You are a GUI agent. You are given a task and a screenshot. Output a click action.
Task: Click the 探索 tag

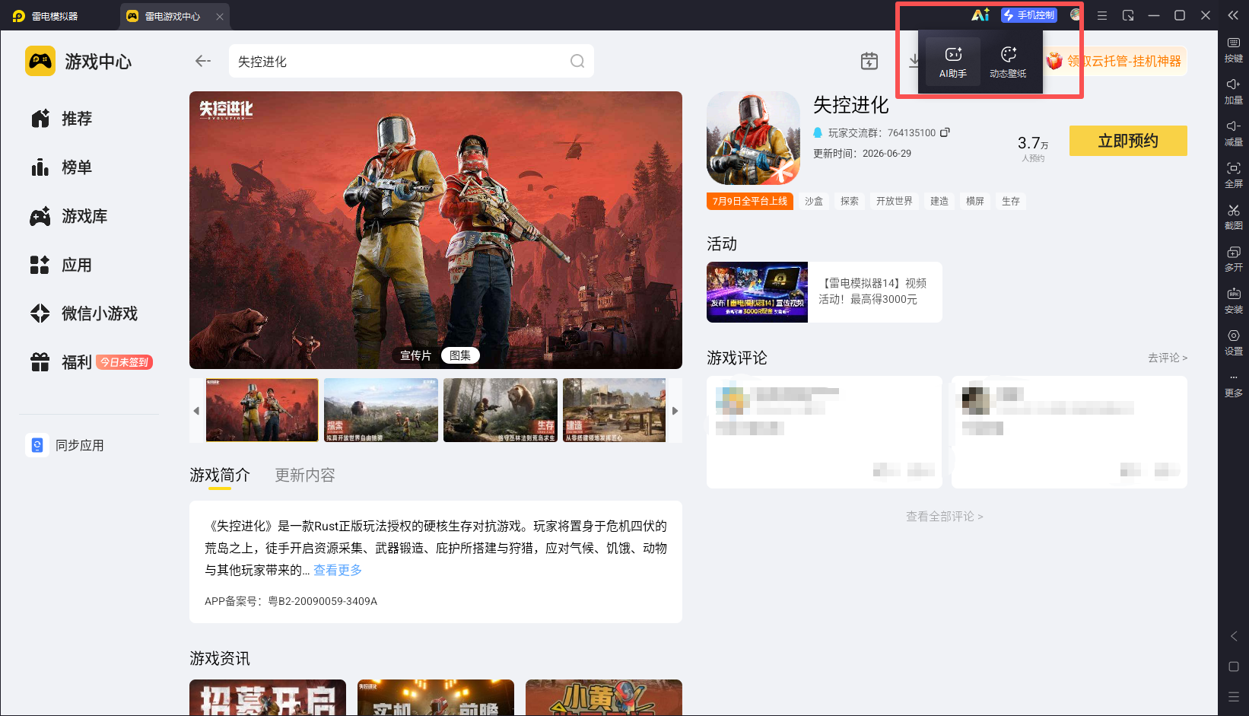click(x=850, y=201)
